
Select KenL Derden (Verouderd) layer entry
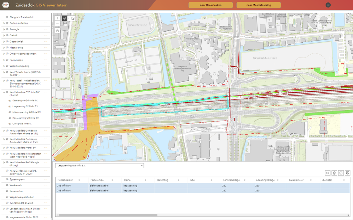23,172
